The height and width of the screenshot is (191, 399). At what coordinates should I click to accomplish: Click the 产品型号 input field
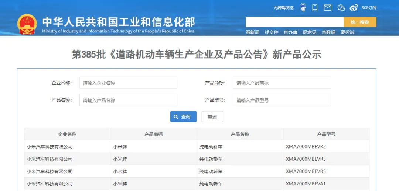click(x=282, y=100)
